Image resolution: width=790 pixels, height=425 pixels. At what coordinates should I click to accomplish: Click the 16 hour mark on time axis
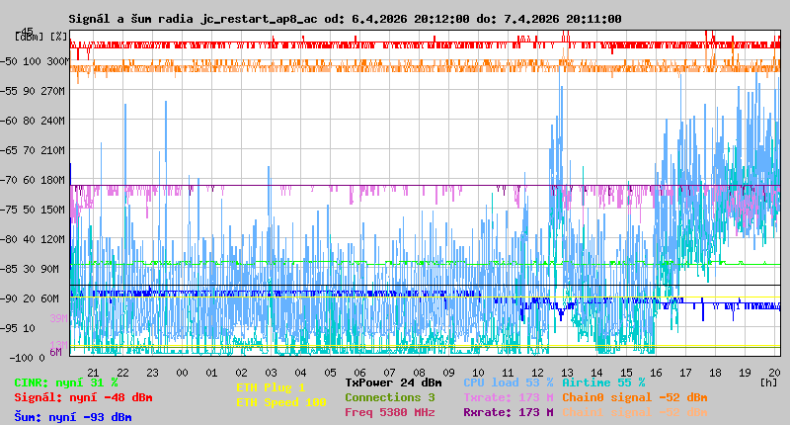pyautogui.click(x=657, y=373)
